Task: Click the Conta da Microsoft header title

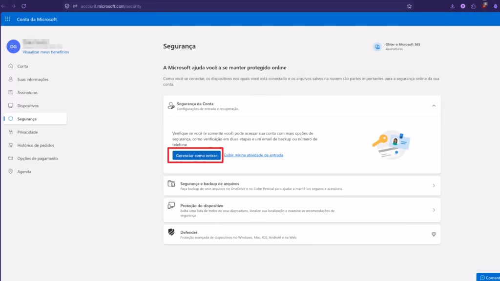Action: point(37,19)
